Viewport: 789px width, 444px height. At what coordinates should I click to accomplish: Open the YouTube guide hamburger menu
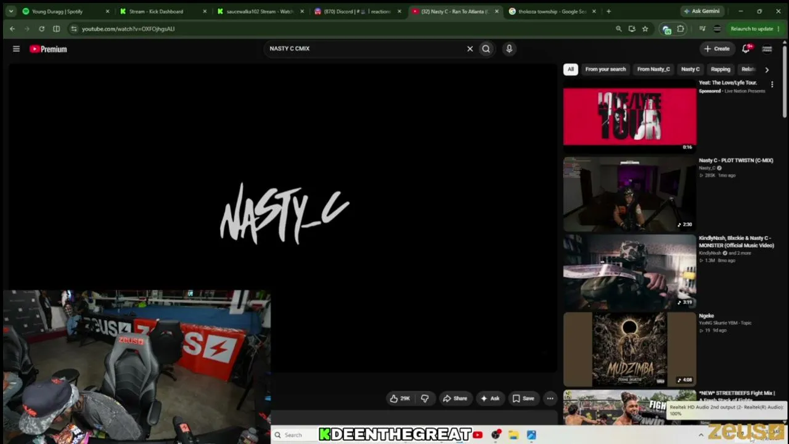(x=17, y=49)
